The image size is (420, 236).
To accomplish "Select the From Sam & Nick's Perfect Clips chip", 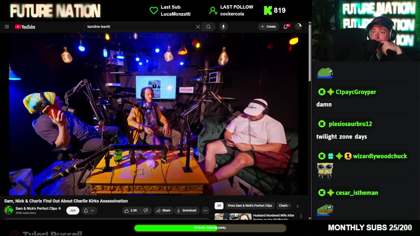I will (250, 206).
